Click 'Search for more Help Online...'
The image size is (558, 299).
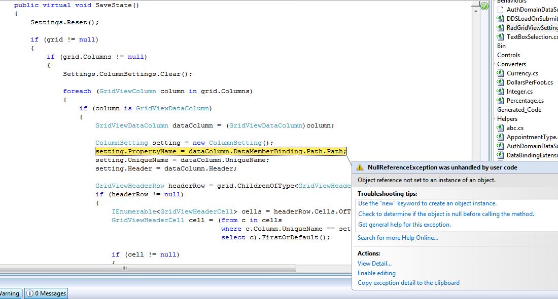(x=398, y=238)
